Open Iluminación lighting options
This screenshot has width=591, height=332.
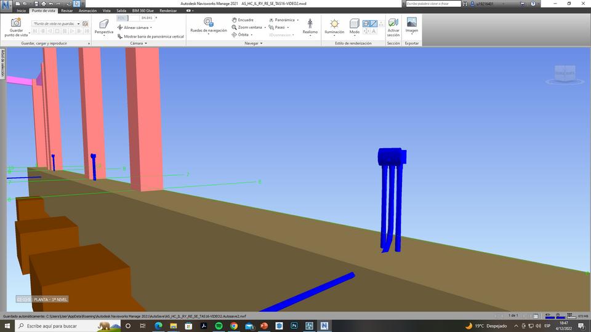pyautogui.click(x=334, y=26)
